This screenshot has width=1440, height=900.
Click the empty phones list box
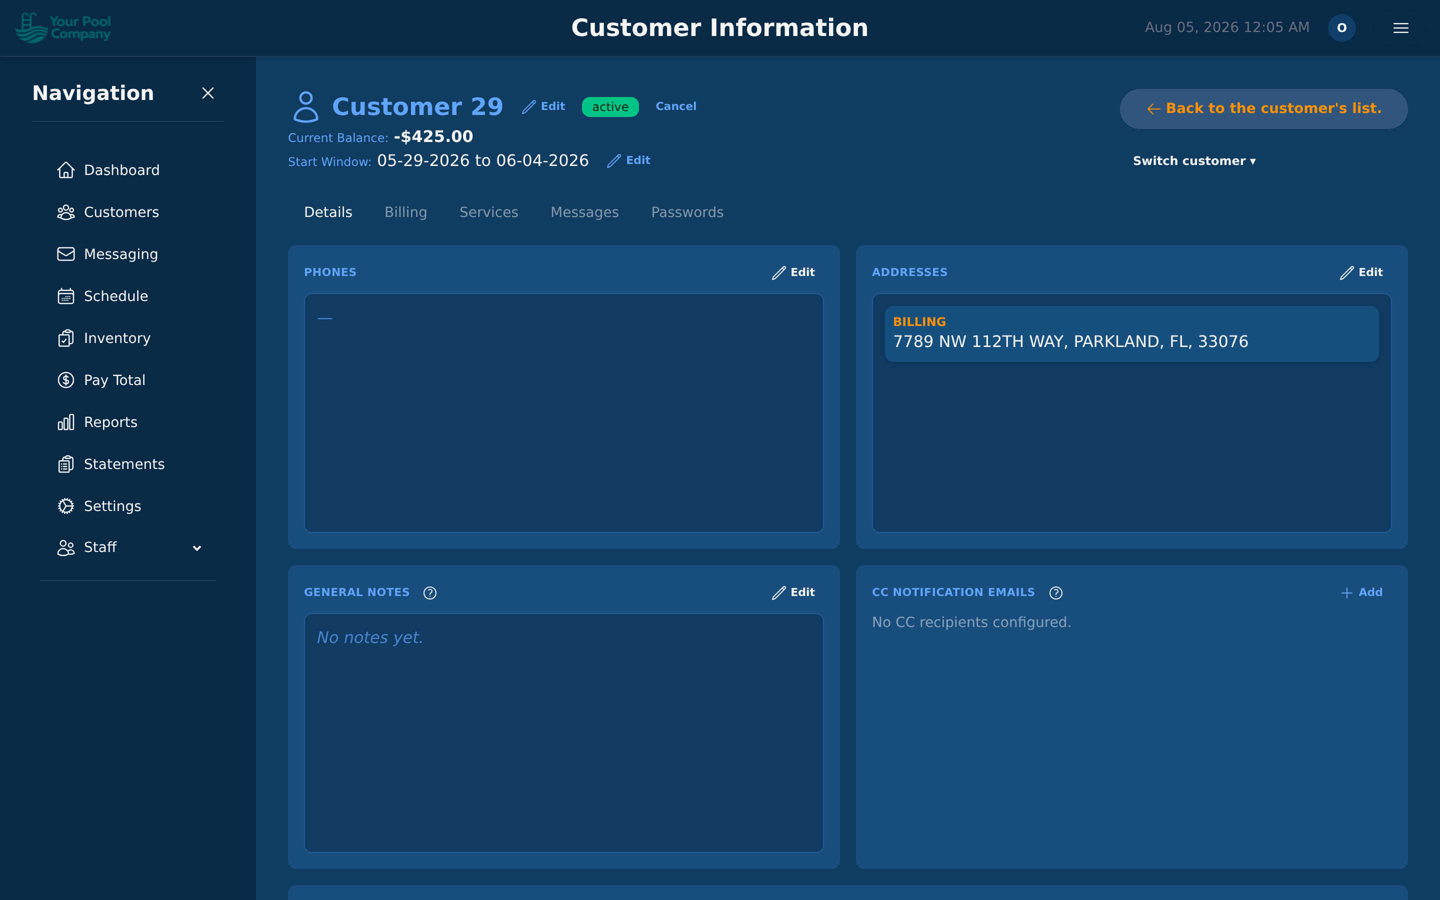pyautogui.click(x=563, y=413)
